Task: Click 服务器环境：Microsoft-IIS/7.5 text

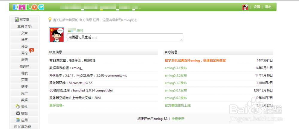Action: [71, 83]
